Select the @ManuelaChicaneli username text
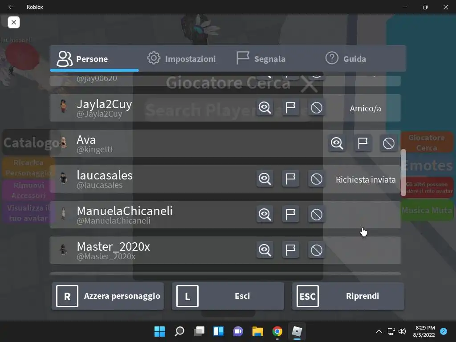This screenshot has width=456, height=342. tap(114, 221)
